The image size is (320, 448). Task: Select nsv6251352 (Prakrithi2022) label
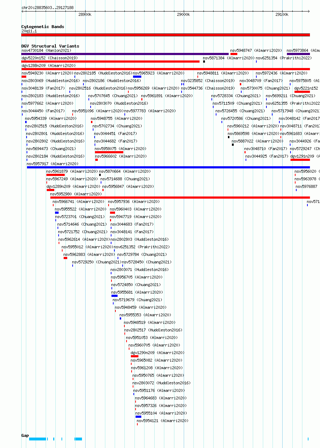point(142,247)
